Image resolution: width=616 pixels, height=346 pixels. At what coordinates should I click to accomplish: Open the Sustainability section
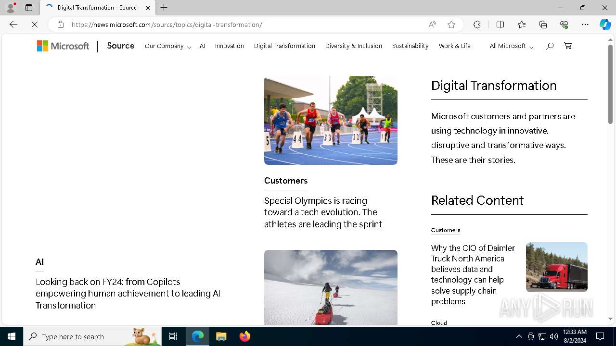click(410, 46)
